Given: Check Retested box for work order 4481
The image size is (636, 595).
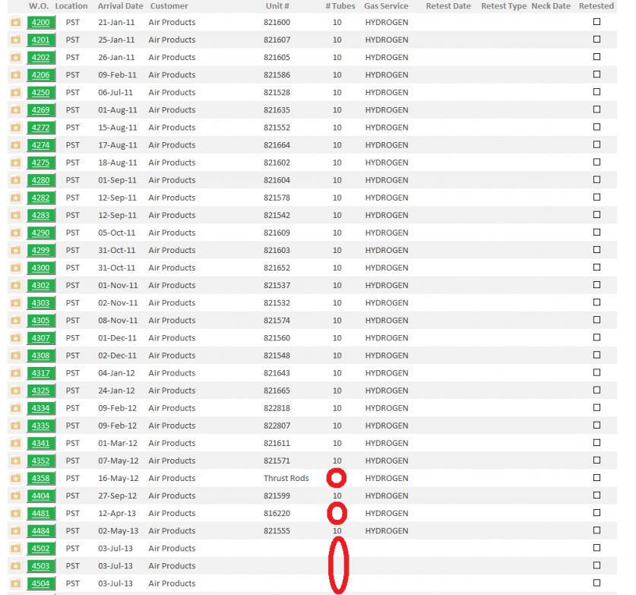Looking at the screenshot, I should tap(596, 513).
